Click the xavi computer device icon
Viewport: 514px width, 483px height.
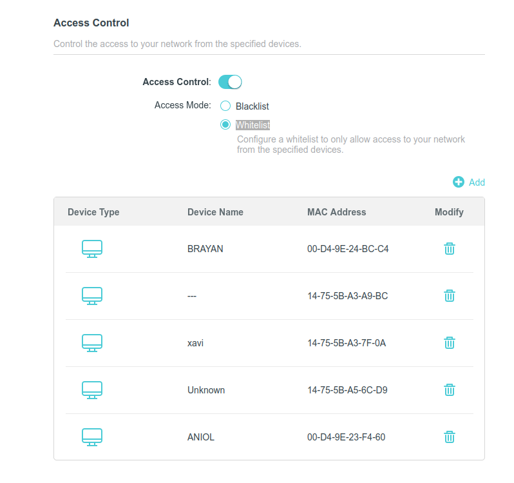tap(92, 343)
